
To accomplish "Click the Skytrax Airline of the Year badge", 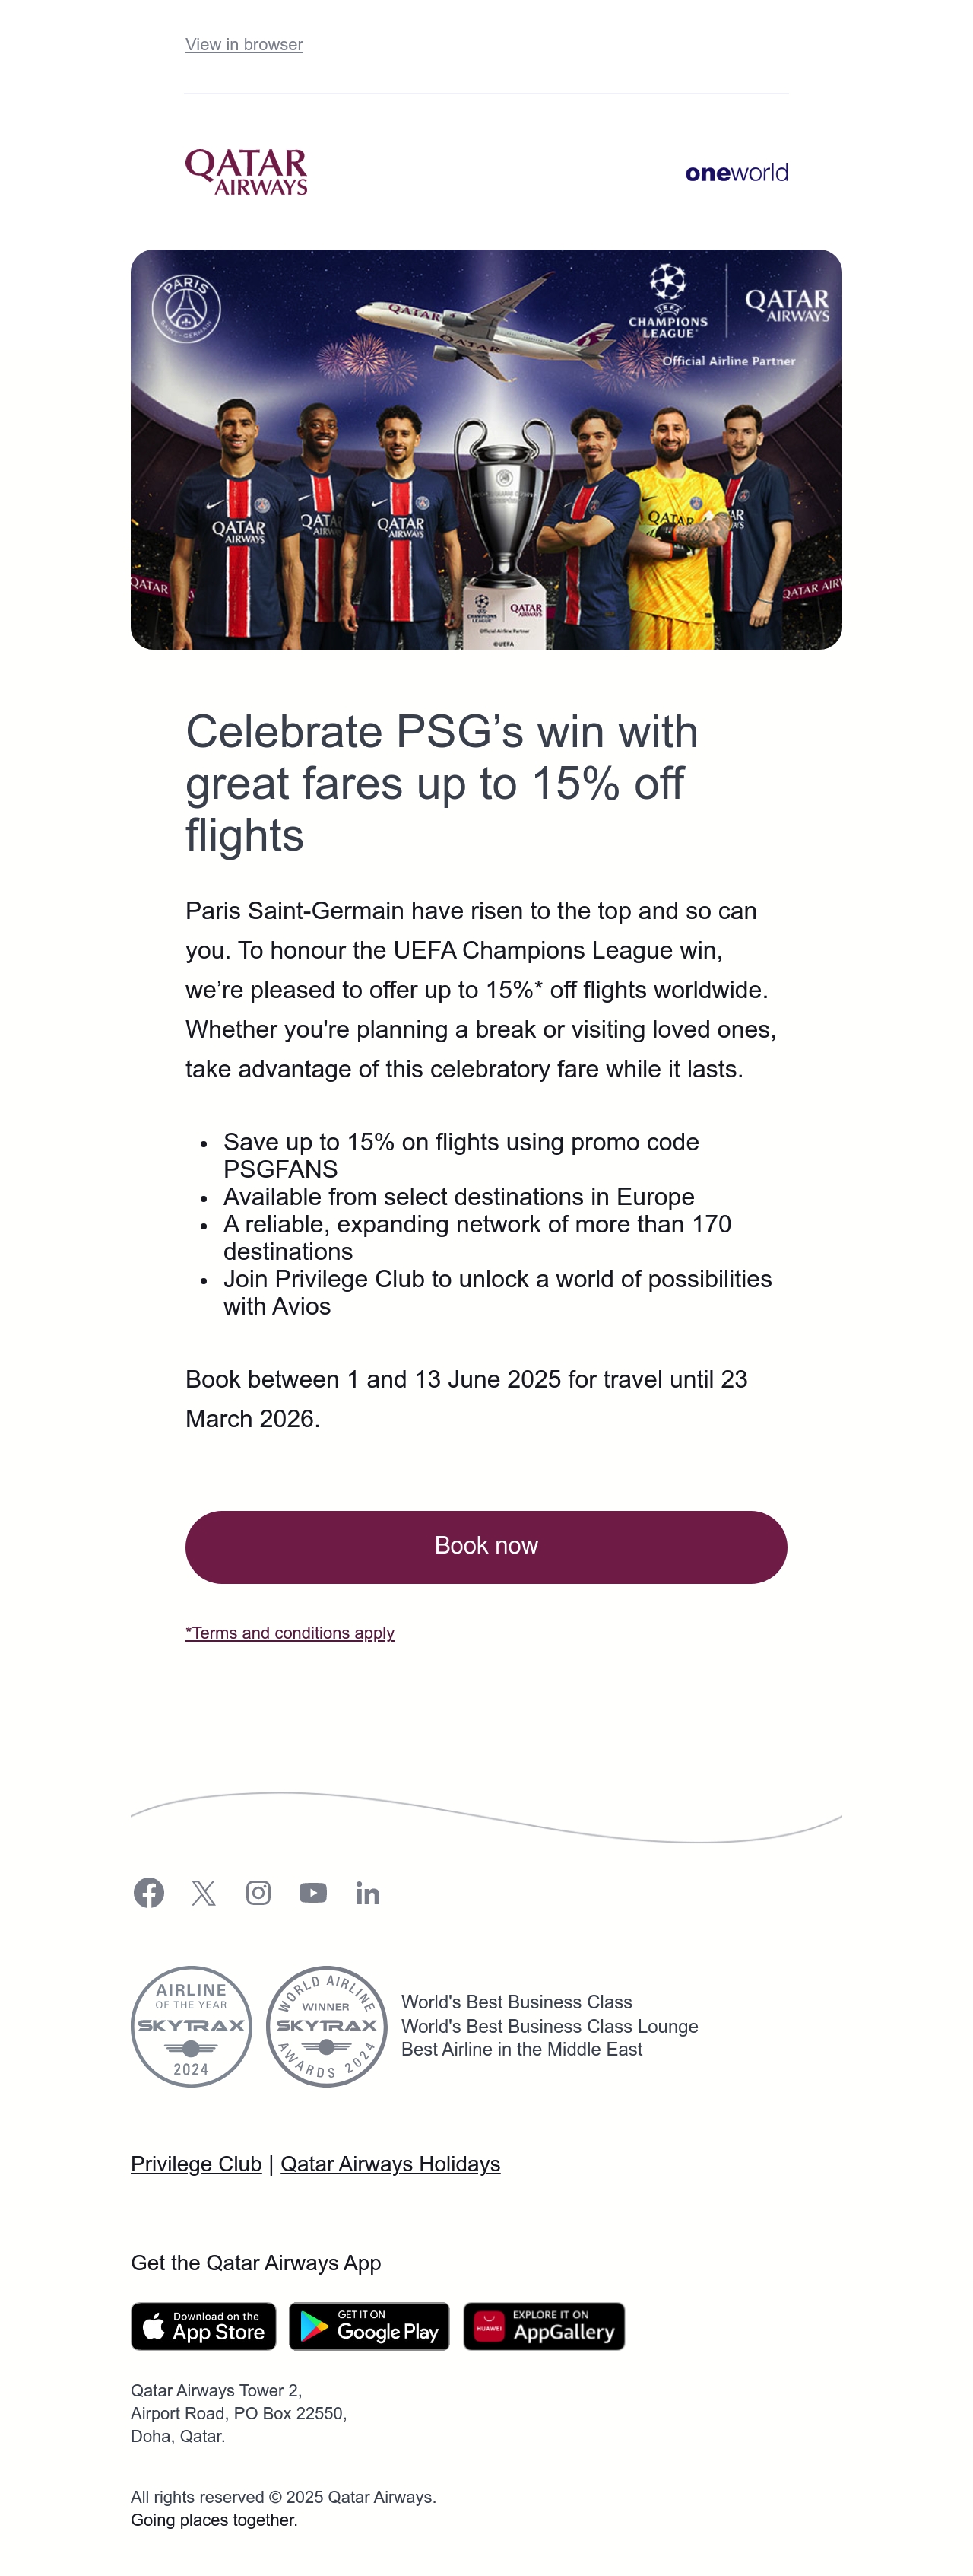I will (191, 2026).
